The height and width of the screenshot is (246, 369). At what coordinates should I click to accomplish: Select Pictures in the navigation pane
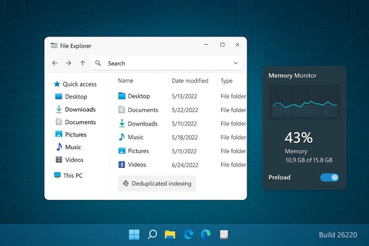point(76,135)
